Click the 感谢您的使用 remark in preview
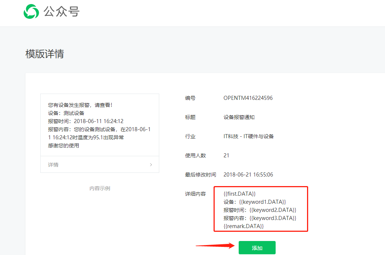The height and width of the screenshot is (255, 385). pyautogui.click(x=64, y=146)
